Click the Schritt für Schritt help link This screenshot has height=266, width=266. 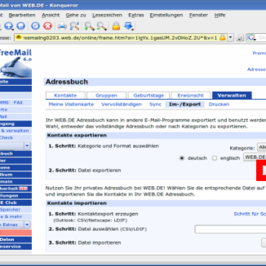tap(250, 214)
